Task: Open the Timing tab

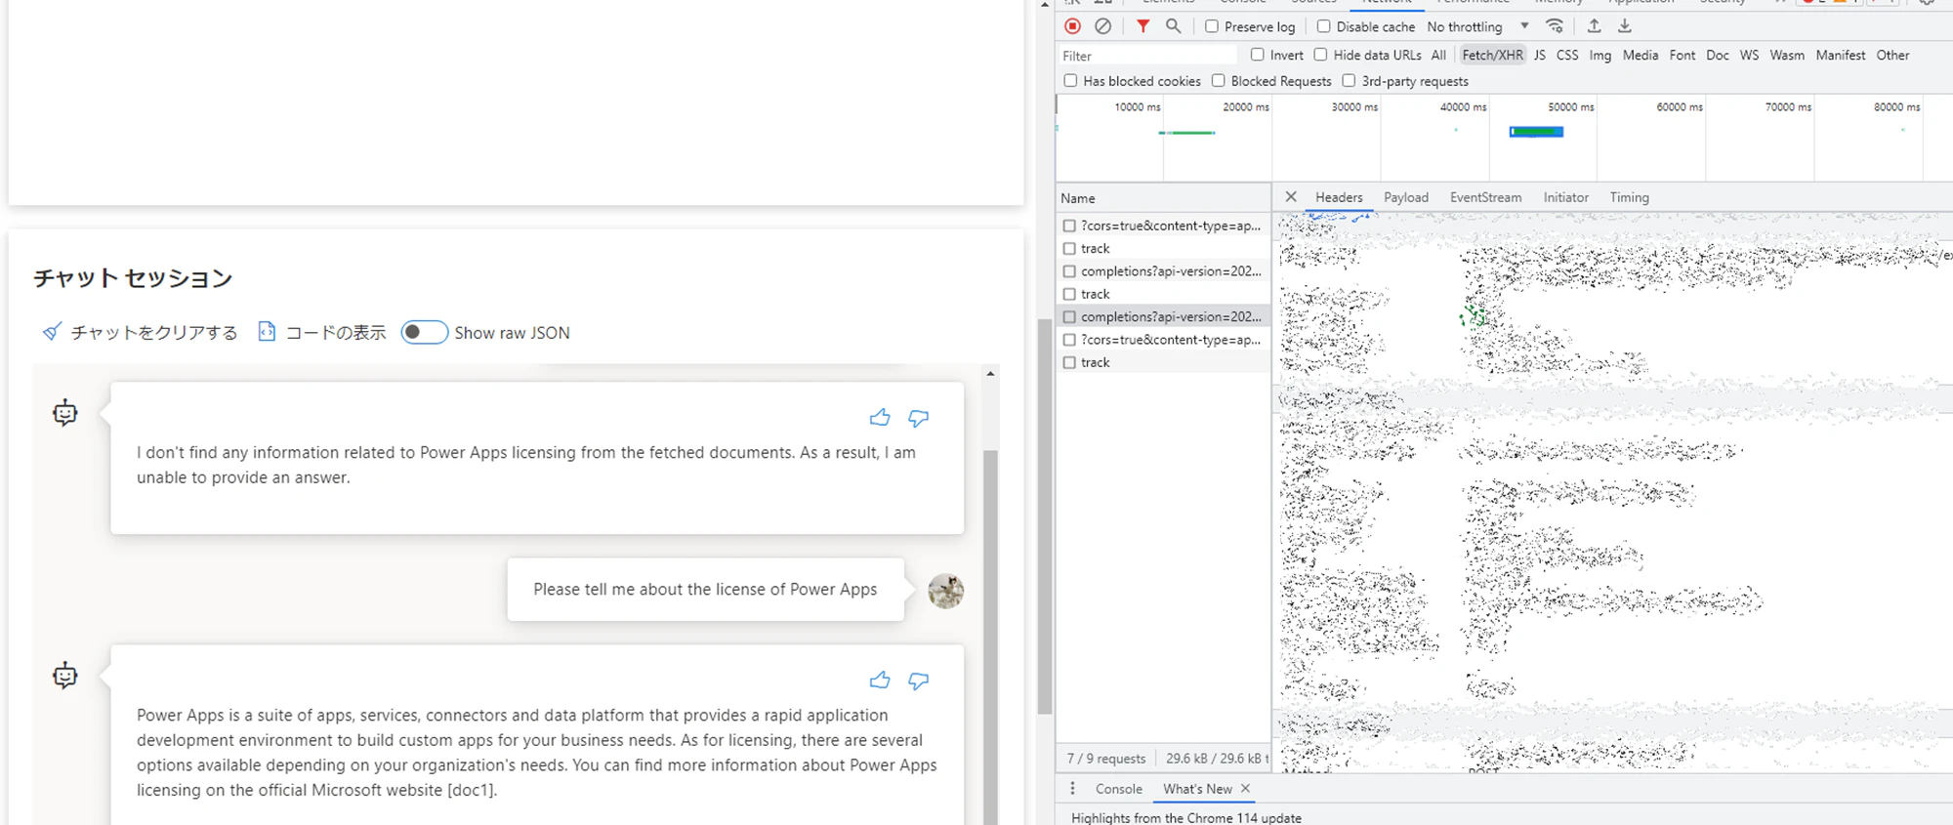Action: [x=1629, y=197]
